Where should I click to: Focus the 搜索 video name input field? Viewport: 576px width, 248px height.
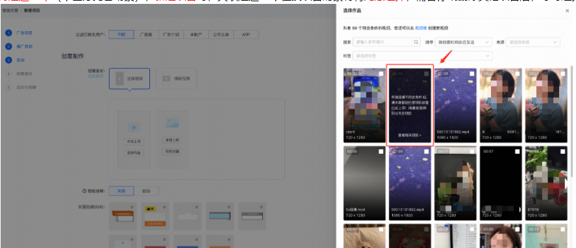[382, 42]
